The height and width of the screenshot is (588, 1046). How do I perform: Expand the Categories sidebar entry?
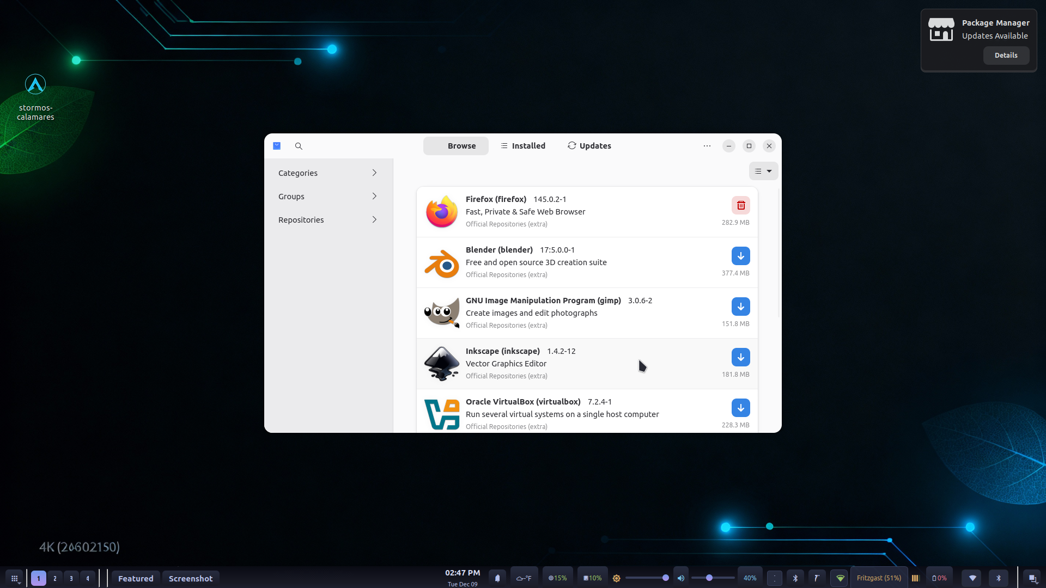[328, 173]
